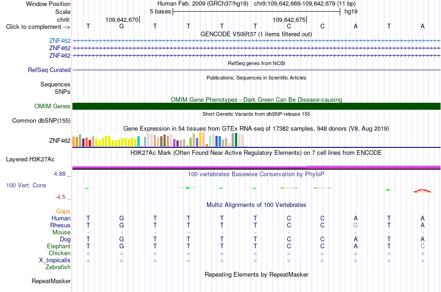This screenshot has width=441, height=292.
Task: Select the X_tropicalis alignment row label
Action: pyautogui.click(x=55, y=260)
